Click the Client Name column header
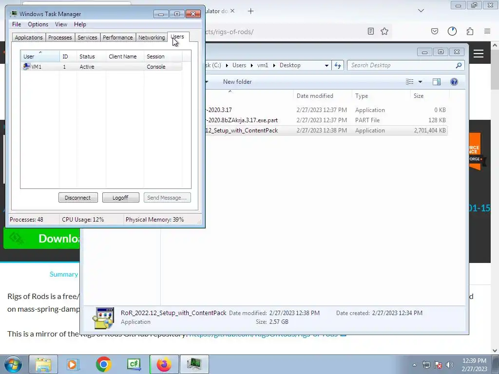The image size is (499, 374). [x=125, y=56]
